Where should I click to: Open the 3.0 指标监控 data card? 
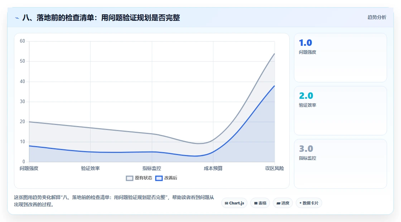pyautogui.click(x=340, y=164)
